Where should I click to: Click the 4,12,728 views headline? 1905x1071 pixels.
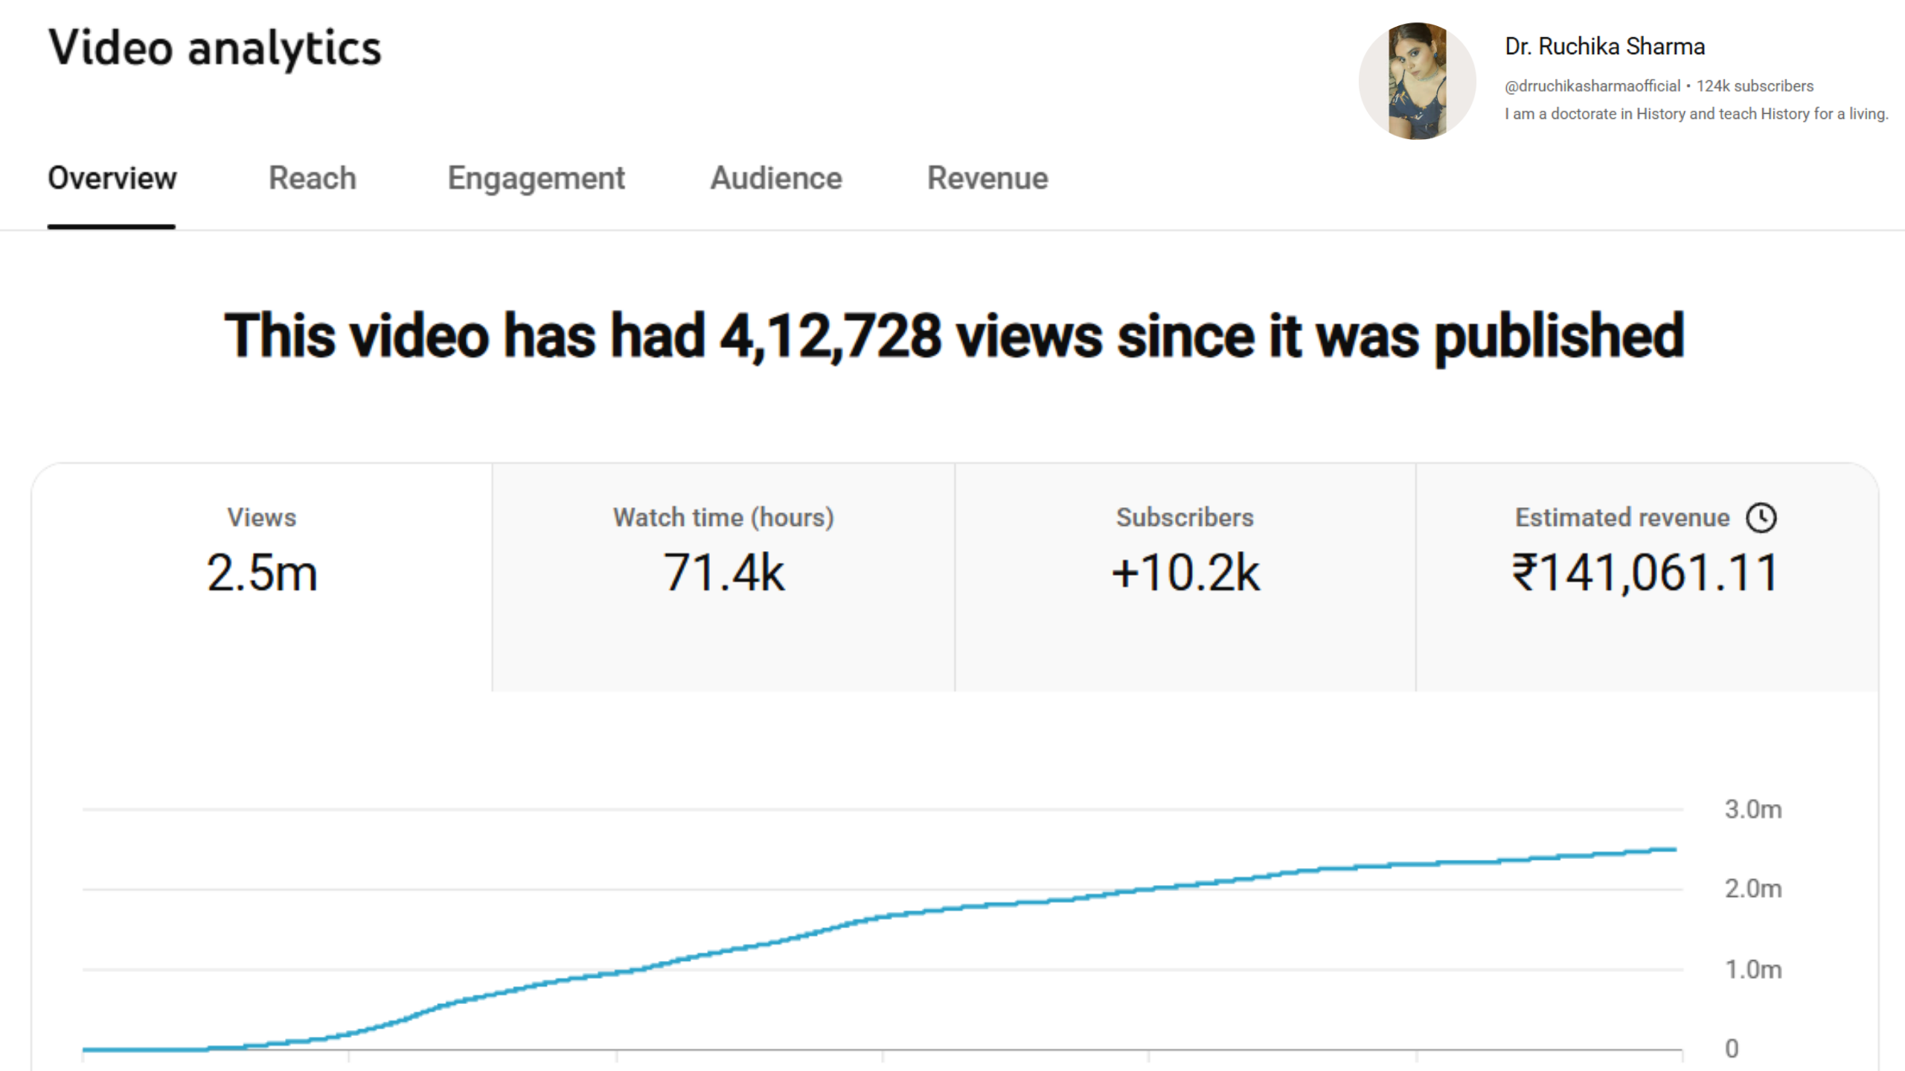click(954, 336)
